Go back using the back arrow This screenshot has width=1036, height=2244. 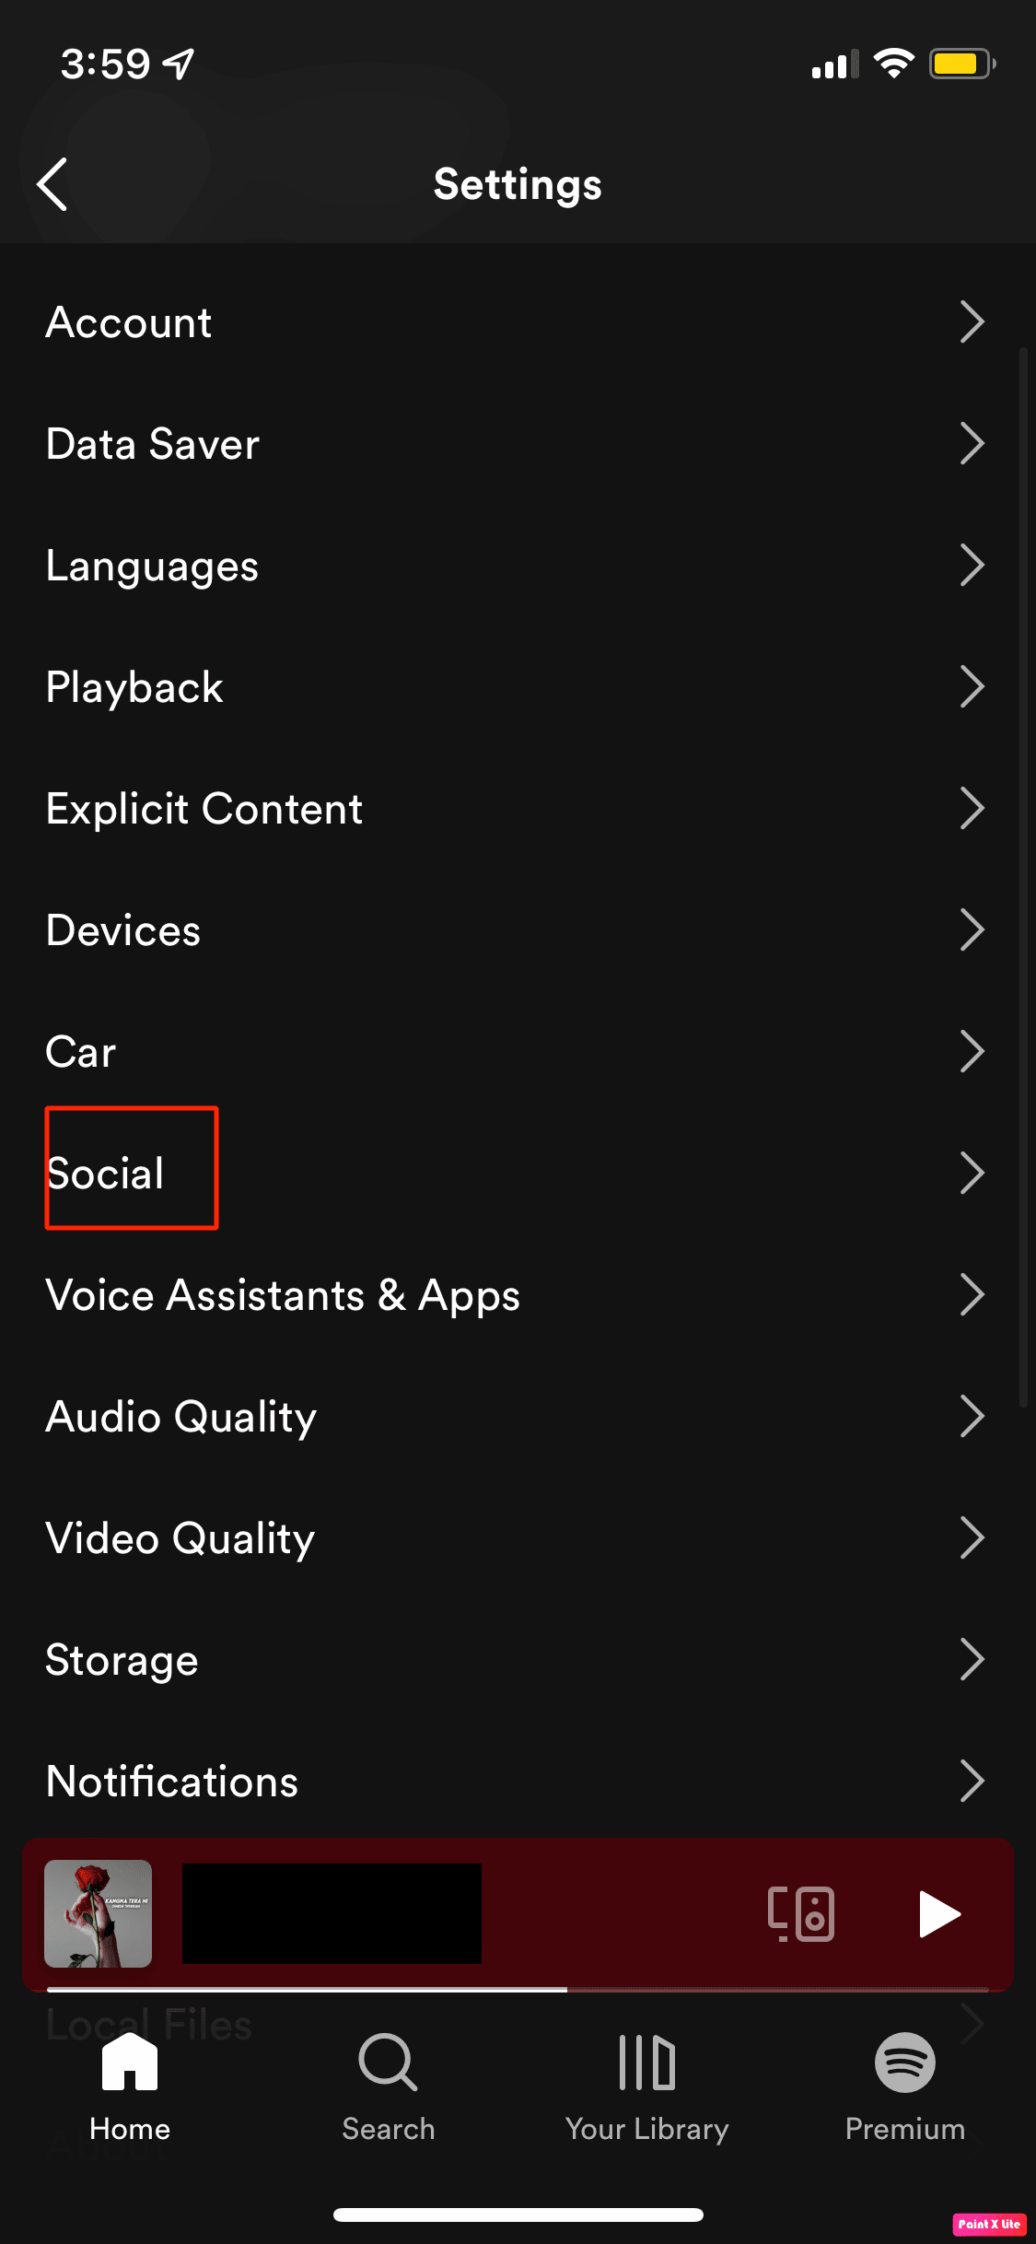[x=52, y=184]
